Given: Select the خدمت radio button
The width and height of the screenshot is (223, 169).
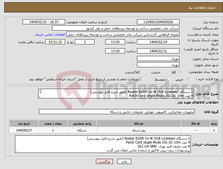Looking at the screenshot, I should click(164, 72).
